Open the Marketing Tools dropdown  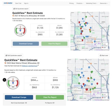tap(91, 3)
